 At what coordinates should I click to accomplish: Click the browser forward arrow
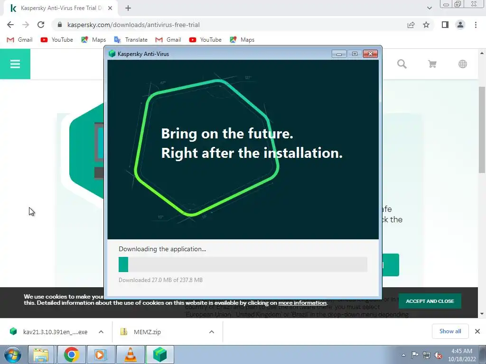[x=26, y=25]
